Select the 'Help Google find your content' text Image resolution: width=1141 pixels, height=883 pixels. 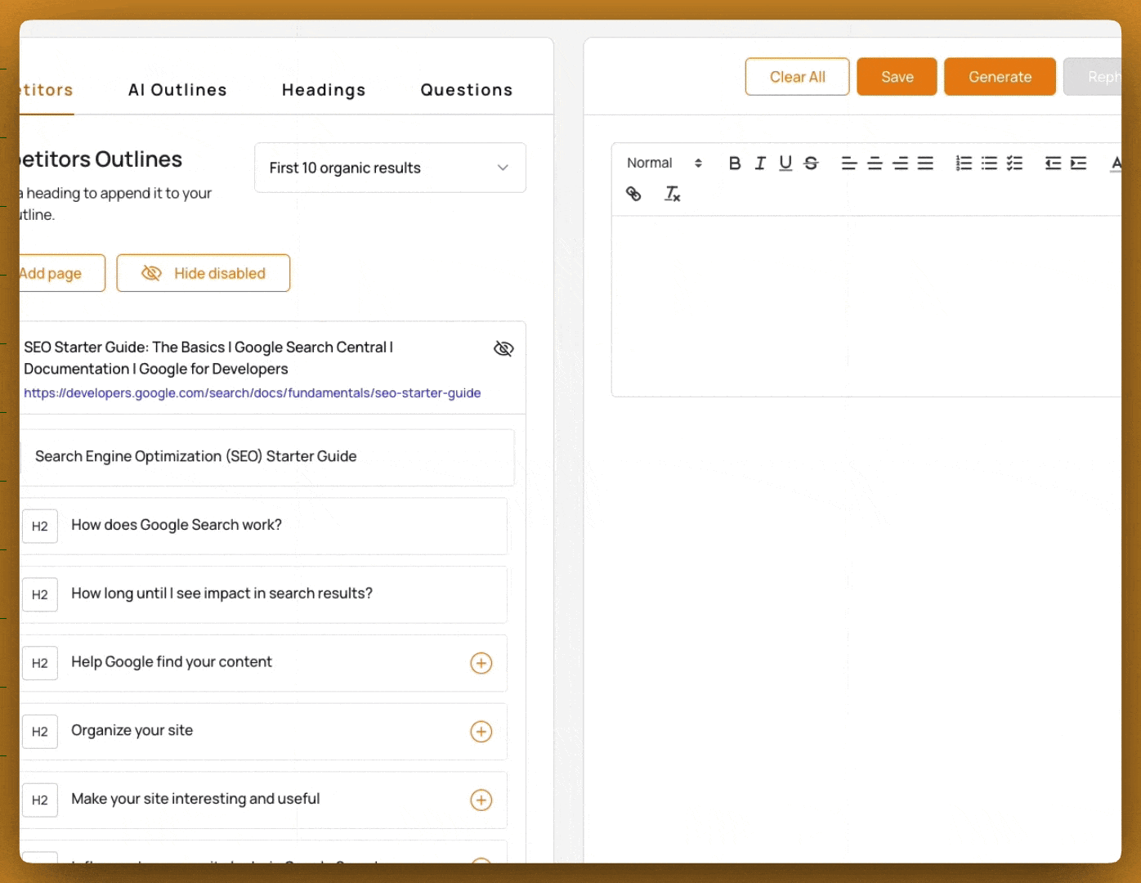tap(172, 661)
